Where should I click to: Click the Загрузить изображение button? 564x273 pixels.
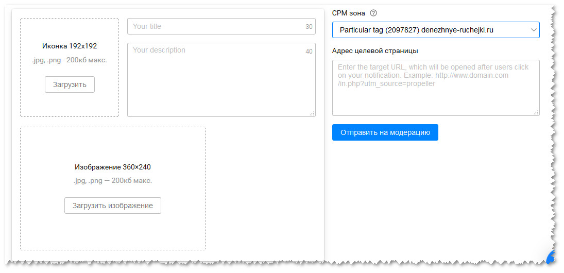pyautogui.click(x=113, y=206)
